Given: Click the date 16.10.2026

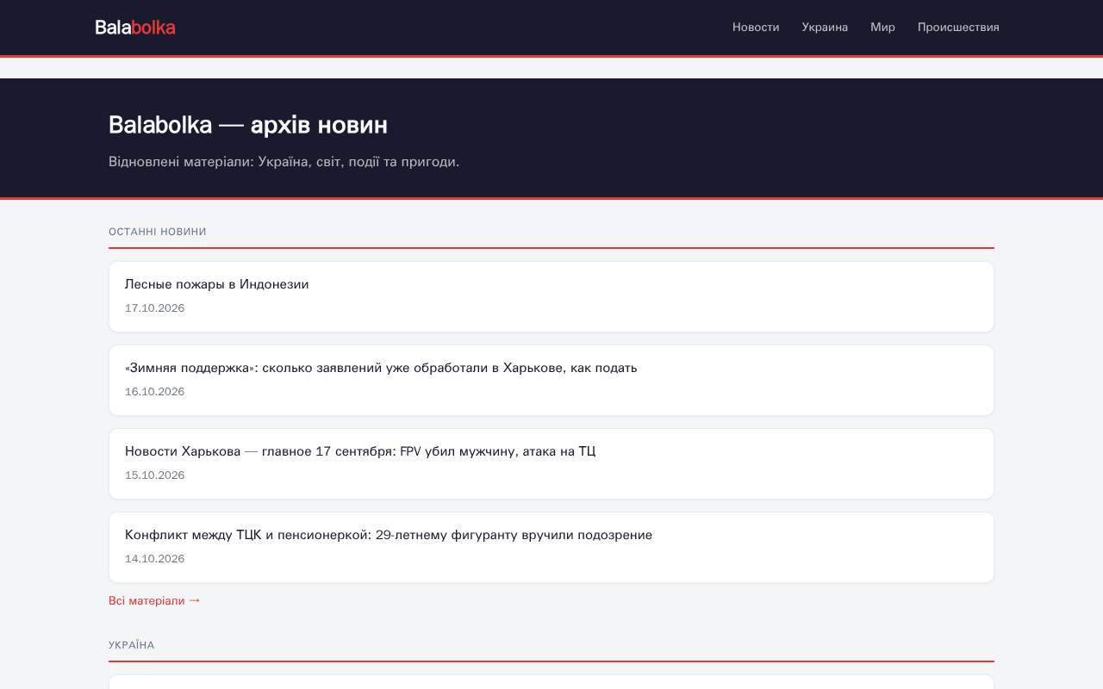Looking at the screenshot, I should coord(155,392).
